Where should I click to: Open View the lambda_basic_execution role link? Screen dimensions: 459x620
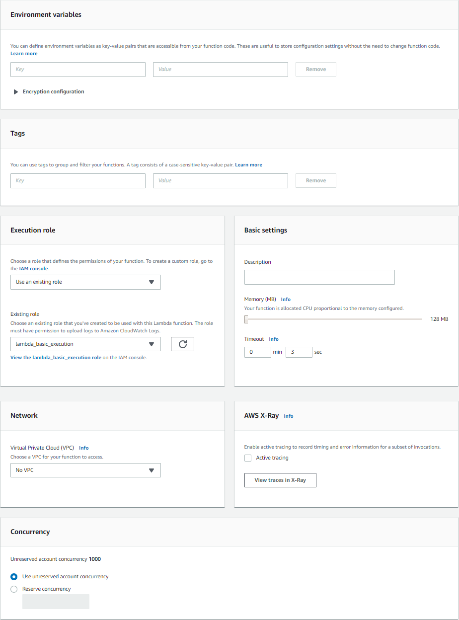(56, 358)
